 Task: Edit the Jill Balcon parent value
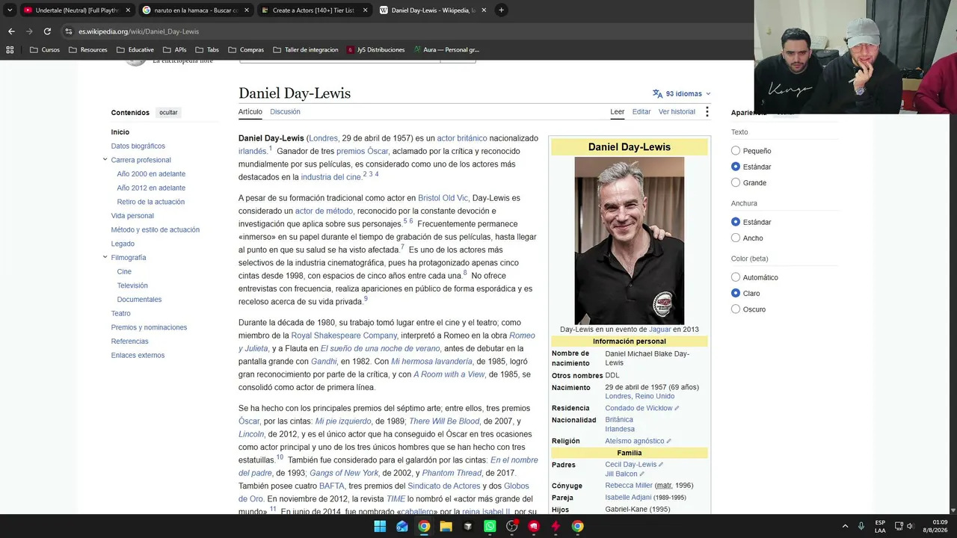tap(642, 474)
